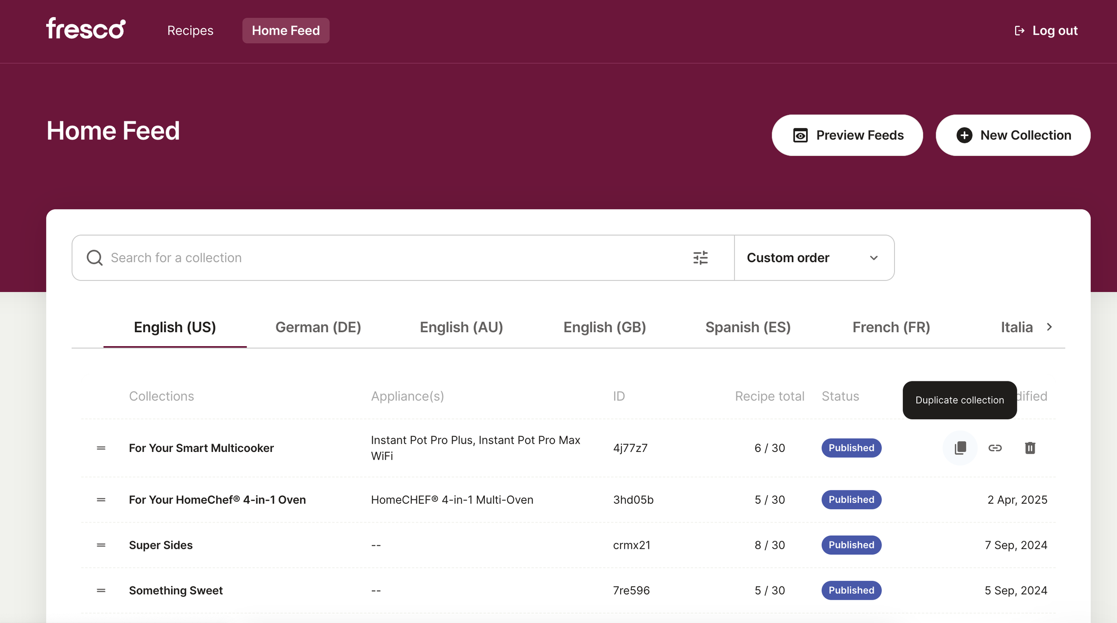Delete the Smart Multicooker collection via trash icon
The image size is (1117, 623).
(1029, 447)
